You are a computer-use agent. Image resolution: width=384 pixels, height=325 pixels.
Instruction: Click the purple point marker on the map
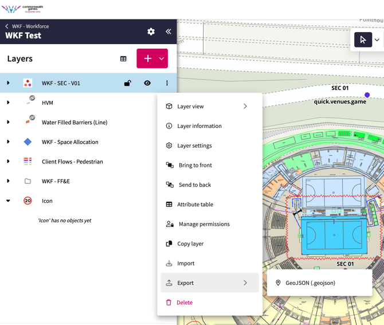pos(367,95)
